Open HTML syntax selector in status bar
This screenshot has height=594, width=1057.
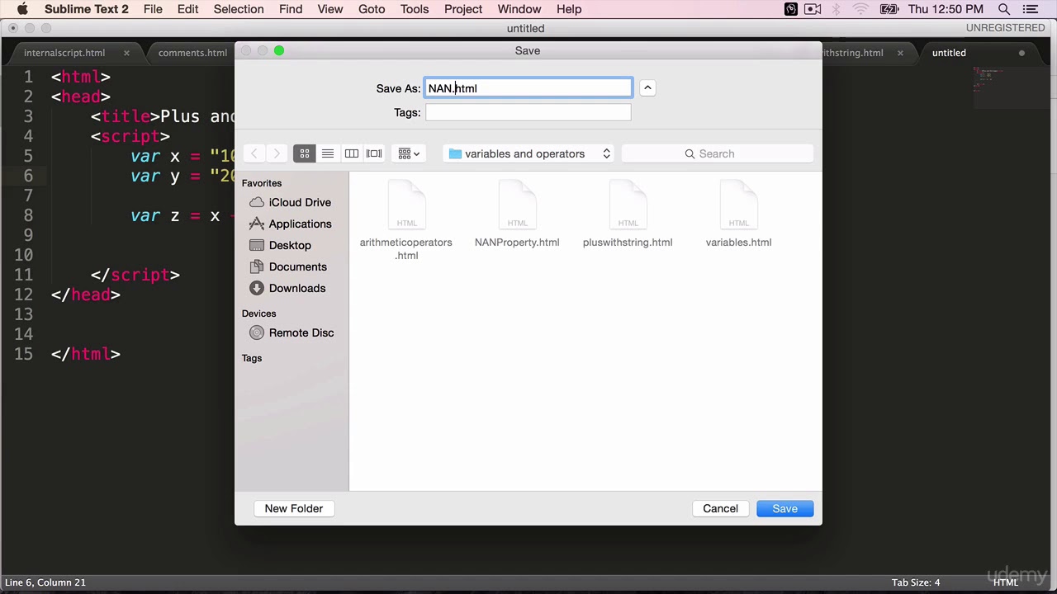[1005, 582]
